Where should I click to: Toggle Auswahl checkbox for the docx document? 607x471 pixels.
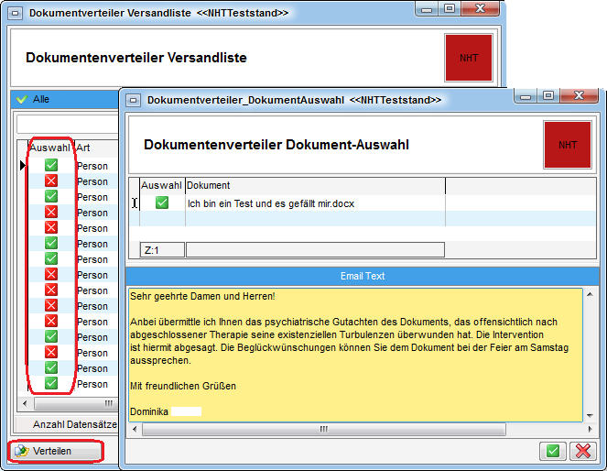click(x=162, y=203)
